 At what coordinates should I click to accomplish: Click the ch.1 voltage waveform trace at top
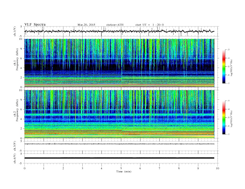tap(119, 31)
